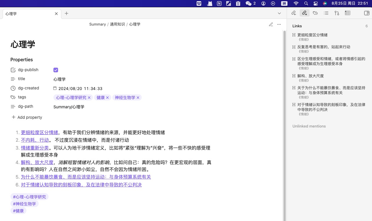Open more options ellipsis menu
Image resolution: width=372 pixels, height=221 pixels.
click(279, 24)
